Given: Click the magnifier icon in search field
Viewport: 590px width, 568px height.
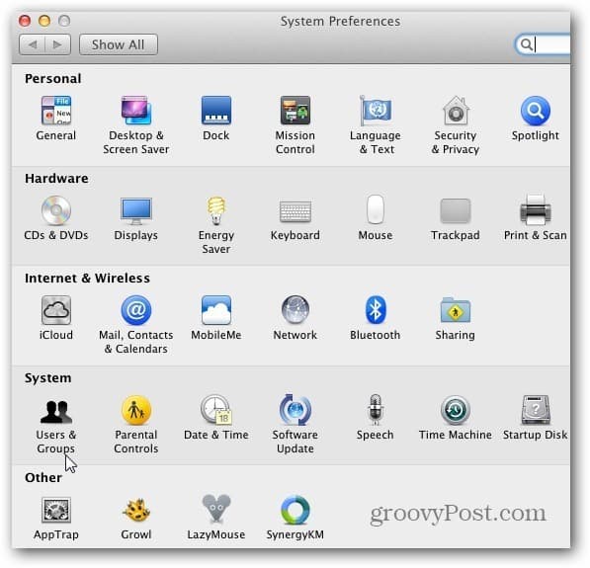Looking at the screenshot, I should 527,44.
